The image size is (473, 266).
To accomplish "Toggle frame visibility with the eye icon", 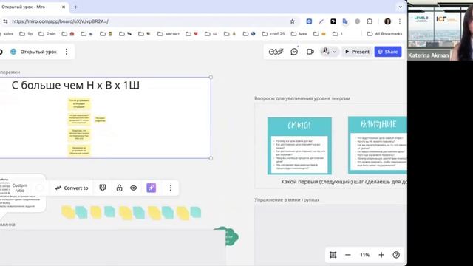I will 133,188.
